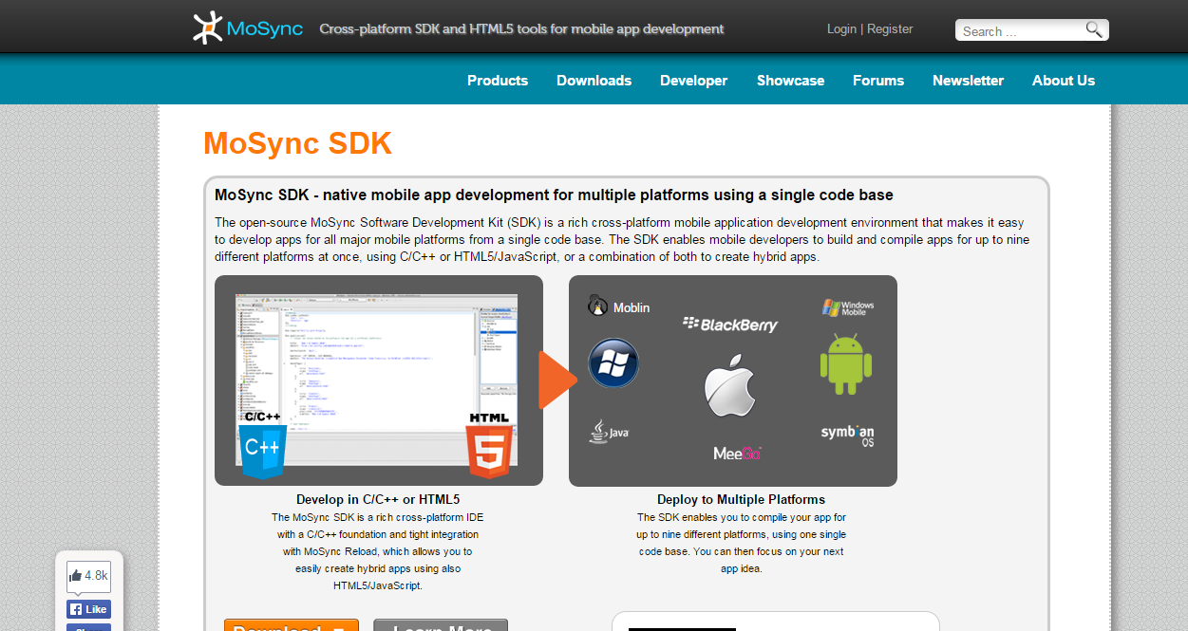Click the Facebook Like button
This screenshot has height=631, width=1188.
pyautogui.click(x=88, y=609)
